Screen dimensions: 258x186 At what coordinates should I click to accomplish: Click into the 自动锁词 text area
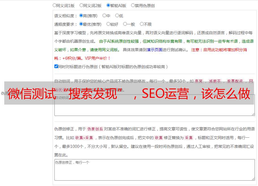click(155, 105)
